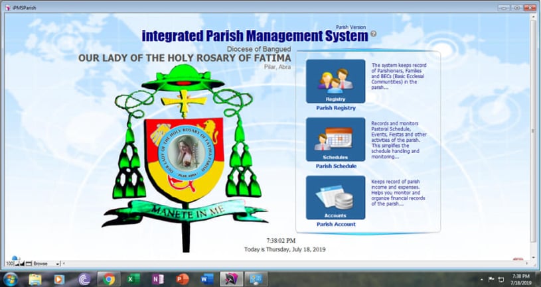Viewport: 541px width, 287px height.
Task: Open PowerPoint from the taskbar
Action: click(183, 279)
